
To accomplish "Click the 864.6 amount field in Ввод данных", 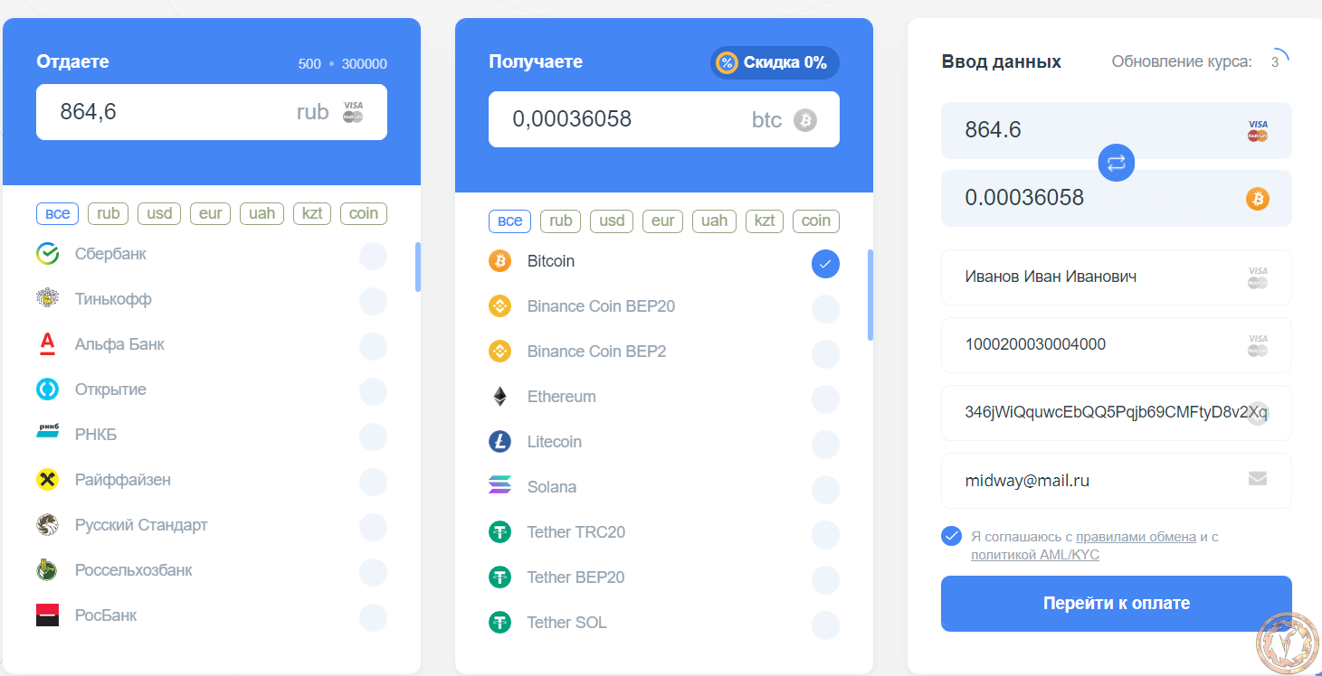I will (1117, 131).
